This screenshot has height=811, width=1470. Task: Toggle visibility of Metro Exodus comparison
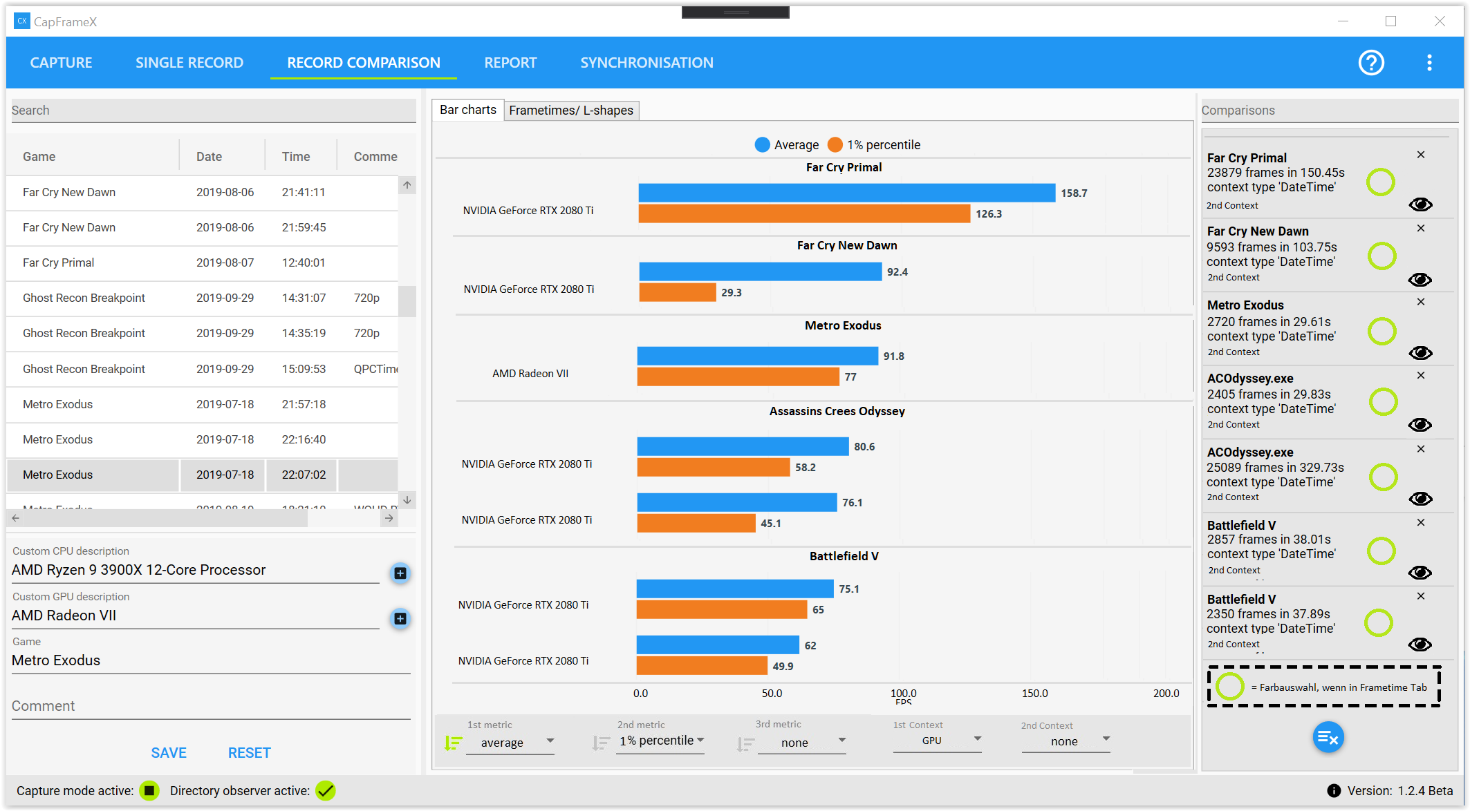1420,353
